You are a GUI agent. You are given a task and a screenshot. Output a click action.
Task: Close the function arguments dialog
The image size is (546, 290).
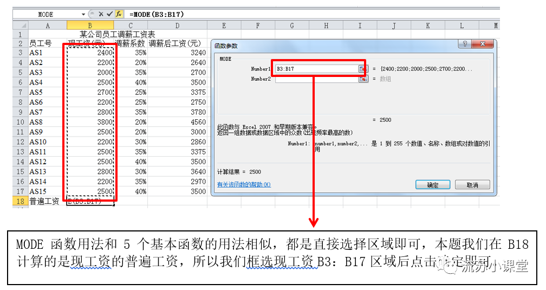[x=483, y=44]
